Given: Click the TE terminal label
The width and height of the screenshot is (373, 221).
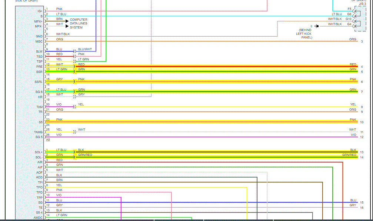Looking at the screenshot, I should coord(41,208).
